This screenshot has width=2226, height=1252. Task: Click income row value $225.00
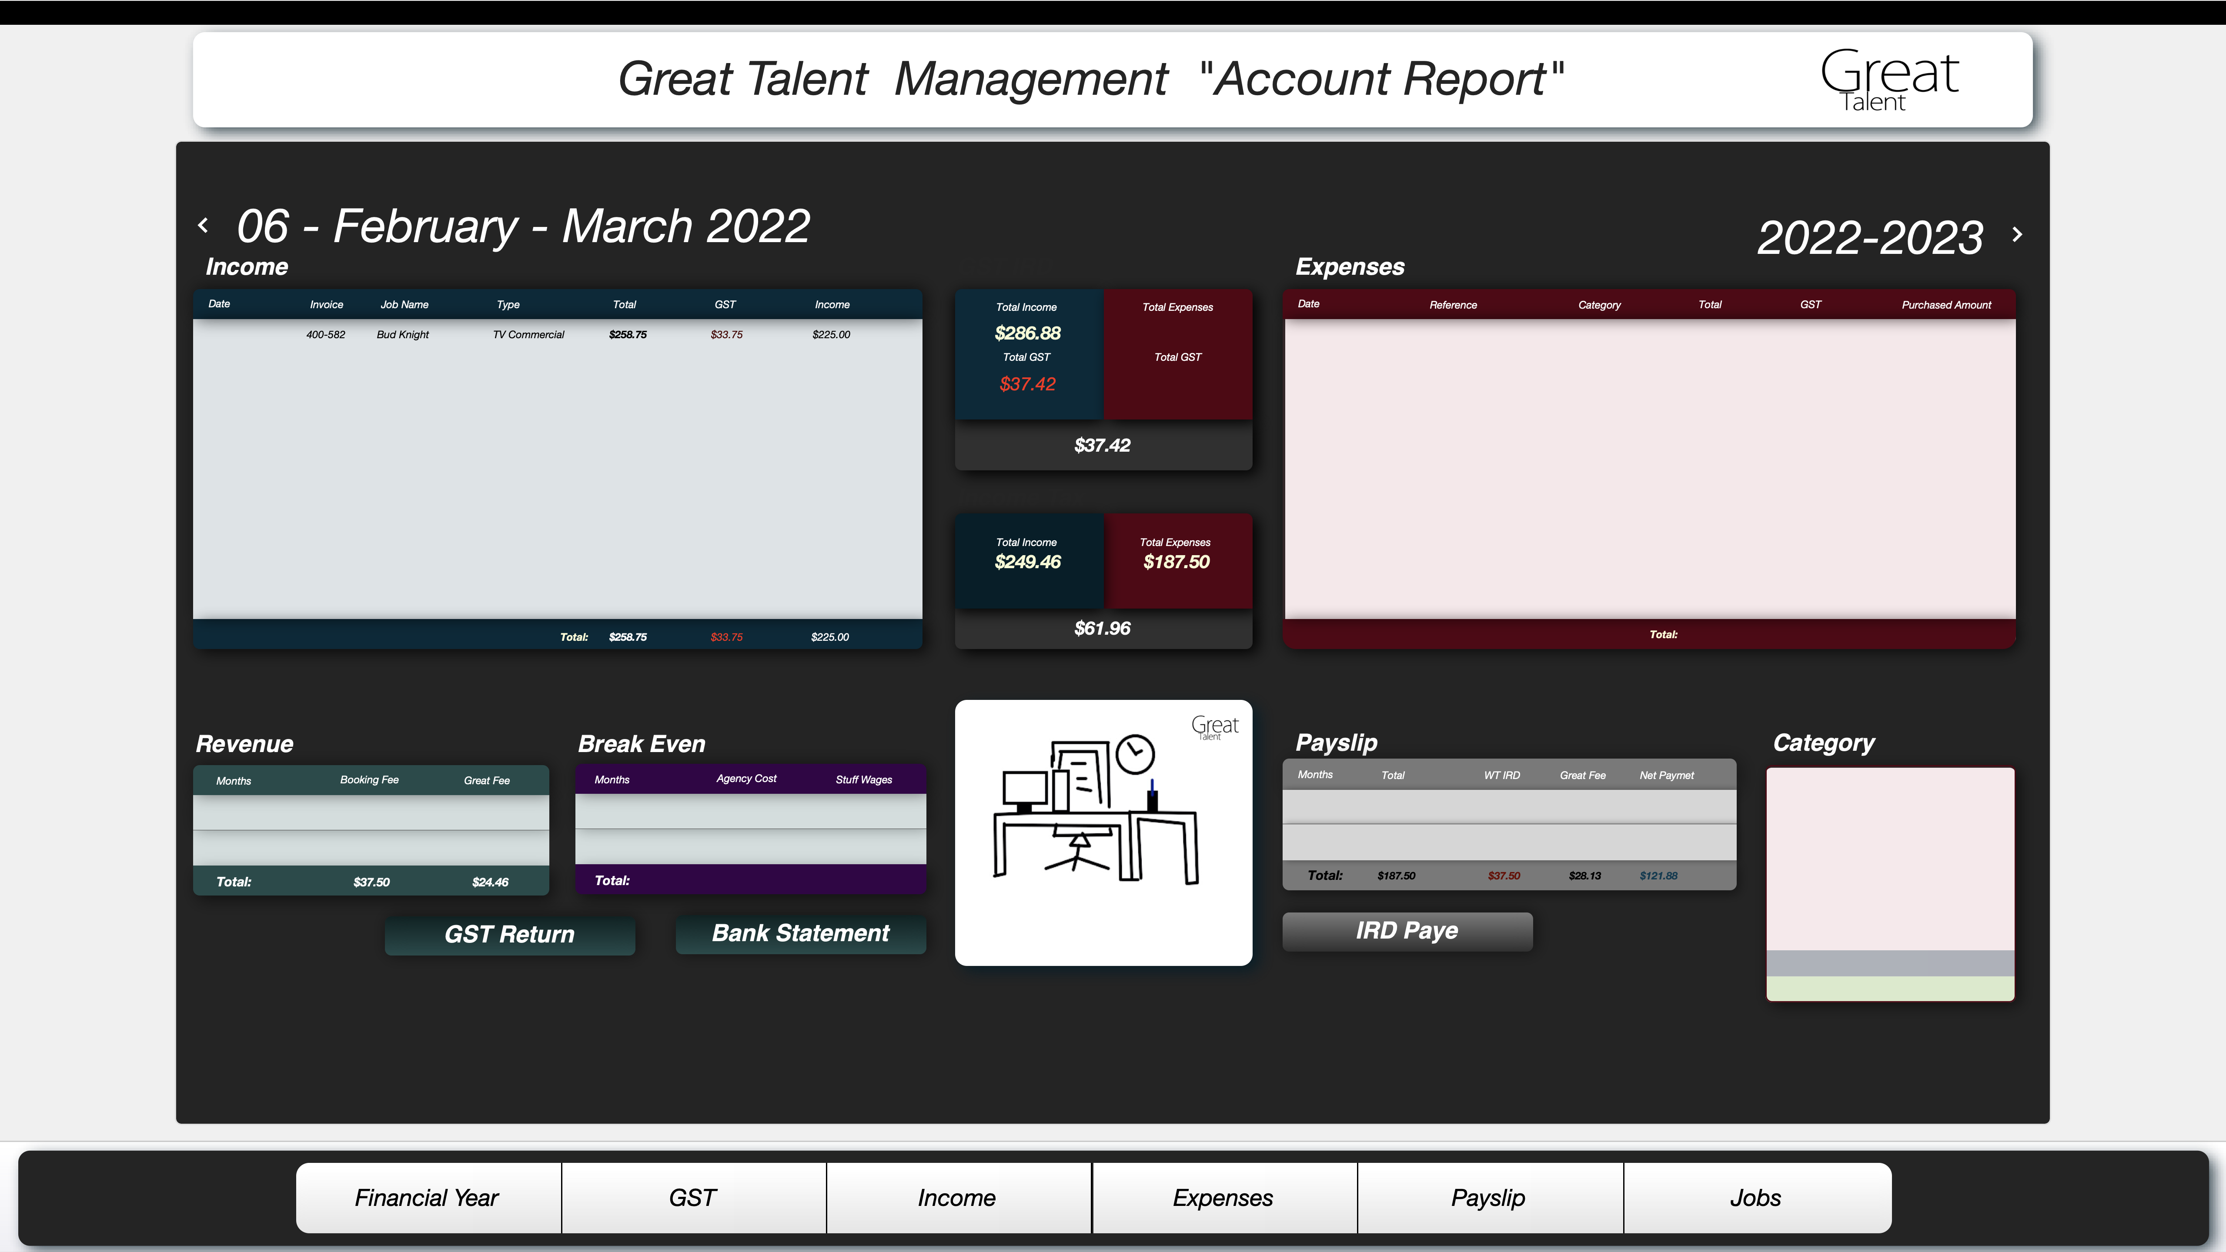(830, 335)
